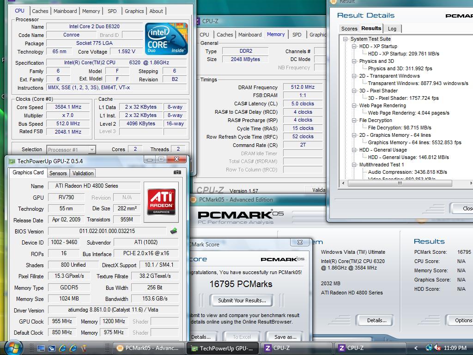Viewport: 473px width, 355px height.
Task: Click network status tray icon
Action: point(429,348)
